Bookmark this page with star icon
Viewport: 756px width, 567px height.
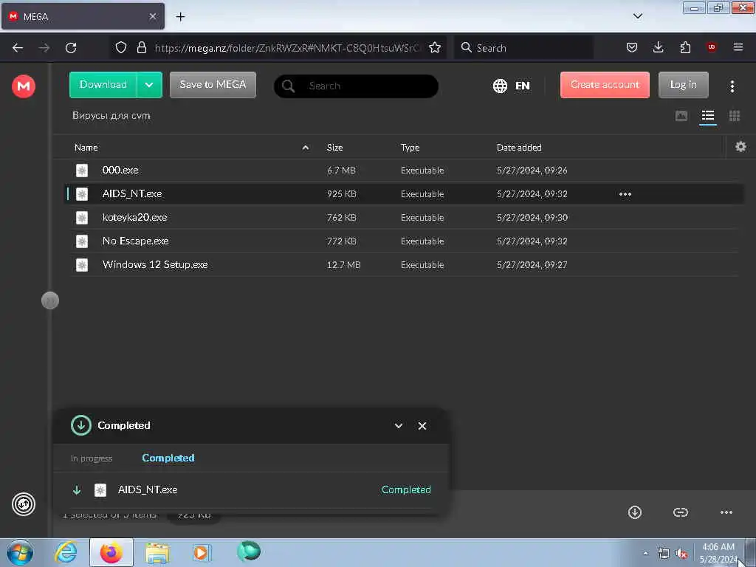point(435,47)
